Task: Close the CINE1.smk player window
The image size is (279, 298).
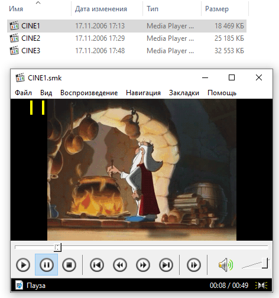Action: pyautogui.click(x=259, y=77)
